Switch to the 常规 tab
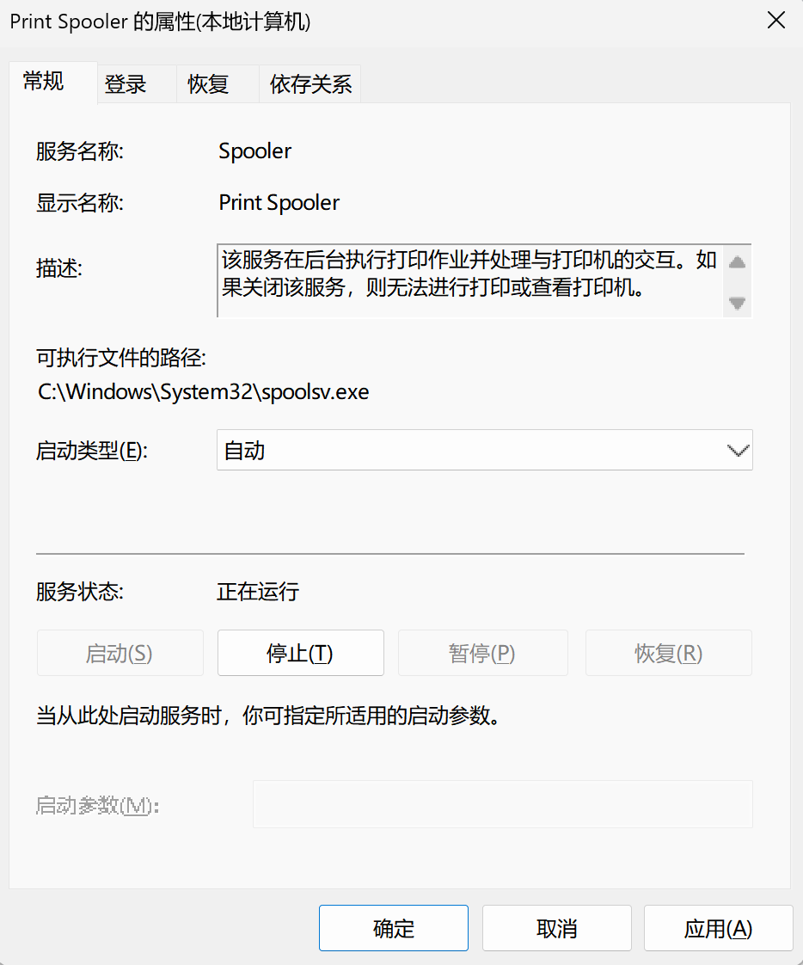This screenshot has width=803, height=965. tap(53, 82)
